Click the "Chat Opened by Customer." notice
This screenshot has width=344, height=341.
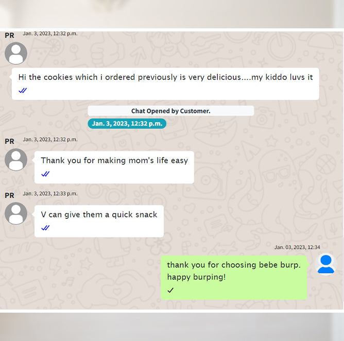pyautogui.click(x=171, y=111)
